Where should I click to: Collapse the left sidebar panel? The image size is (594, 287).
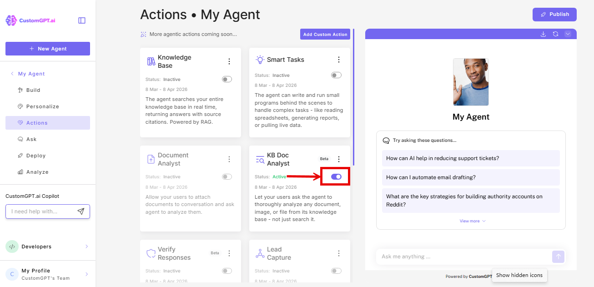[x=81, y=20]
